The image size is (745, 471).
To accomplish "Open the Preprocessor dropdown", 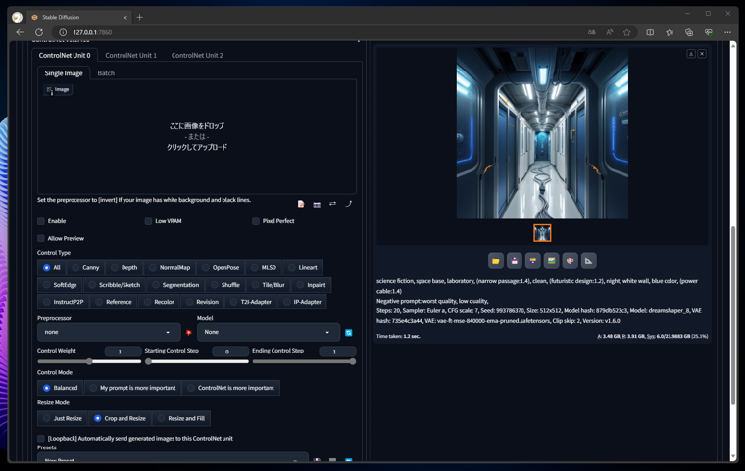I will click(109, 332).
